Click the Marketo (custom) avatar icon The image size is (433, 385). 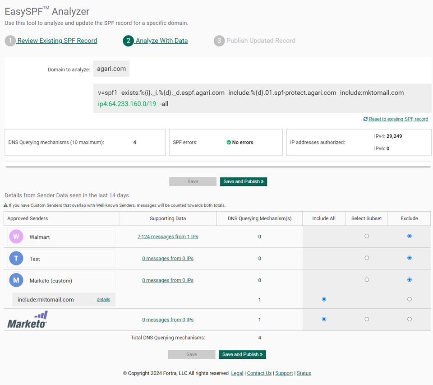[16, 280]
